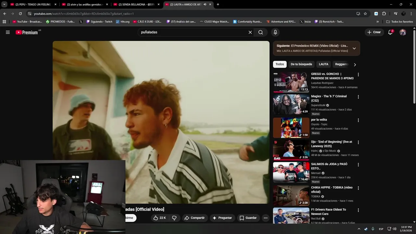The image size is (416, 234).
Task: Open options for GREGO vs. GONCHO video
Action: [358, 74]
